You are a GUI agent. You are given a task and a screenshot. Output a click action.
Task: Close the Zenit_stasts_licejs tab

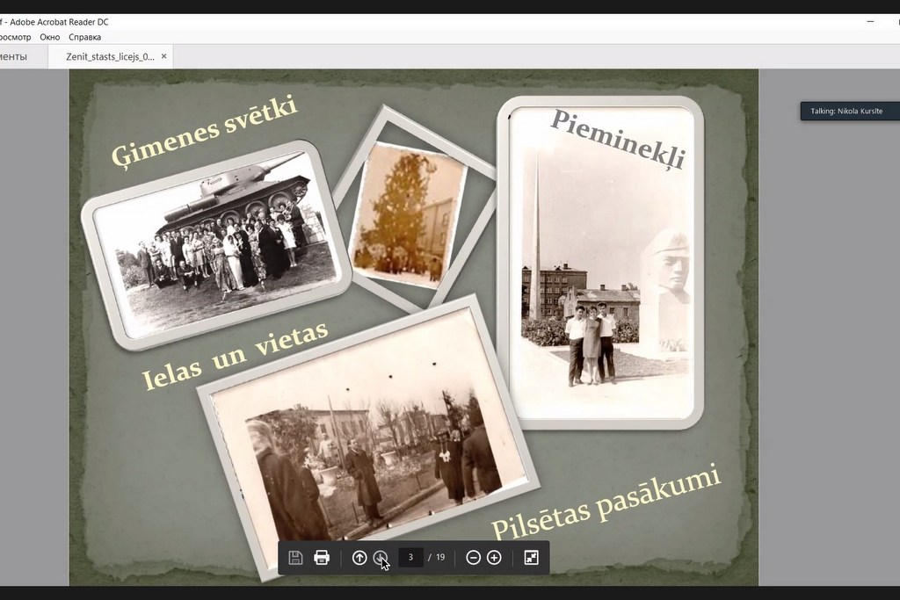tap(164, 56)
